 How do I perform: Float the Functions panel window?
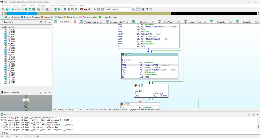pos(45,22)
